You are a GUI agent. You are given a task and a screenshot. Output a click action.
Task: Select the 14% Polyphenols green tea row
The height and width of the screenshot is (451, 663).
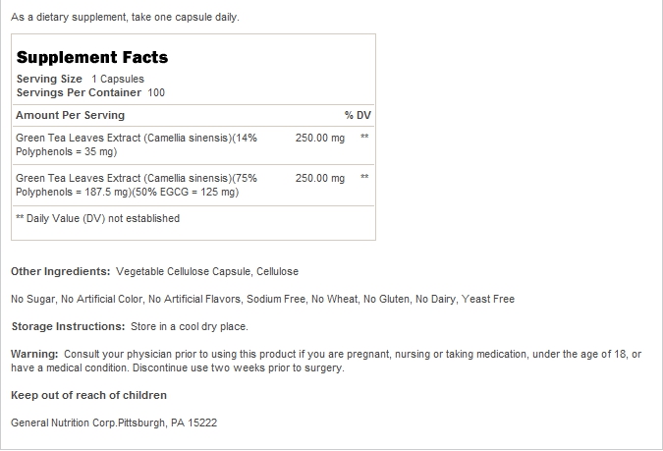coord(193,145)
